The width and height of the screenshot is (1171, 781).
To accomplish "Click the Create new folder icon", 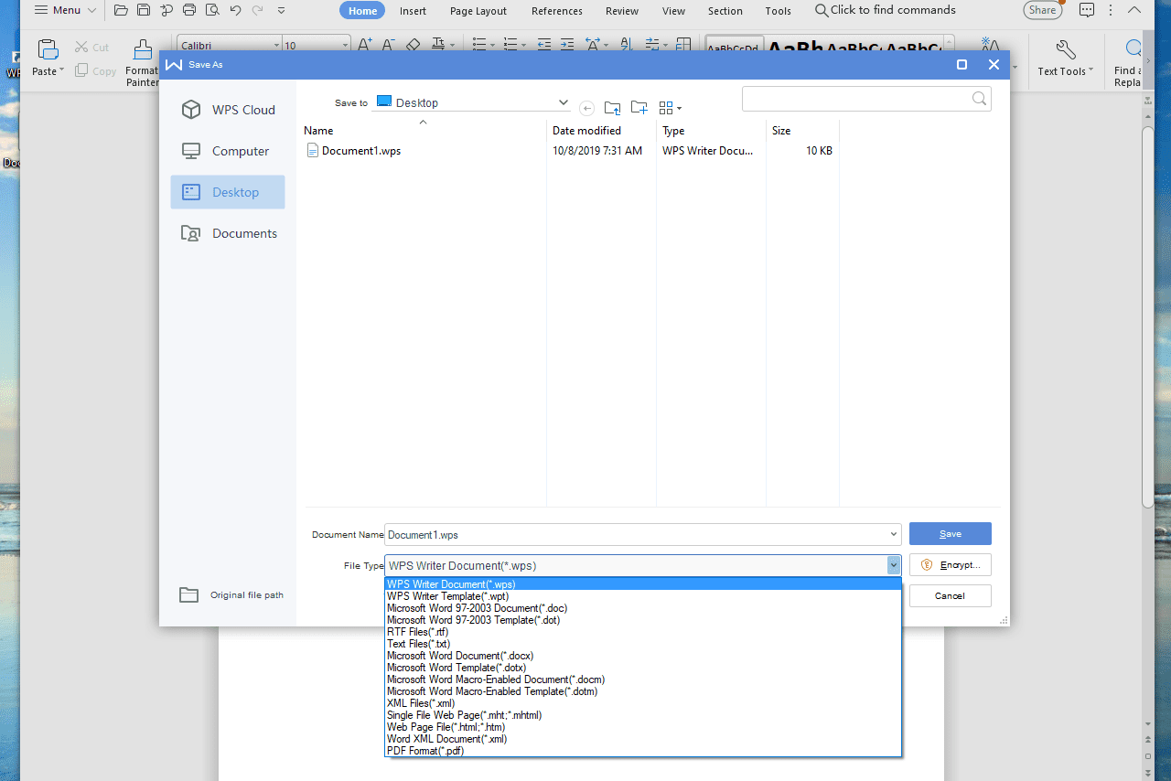I will tap(639, 108).
